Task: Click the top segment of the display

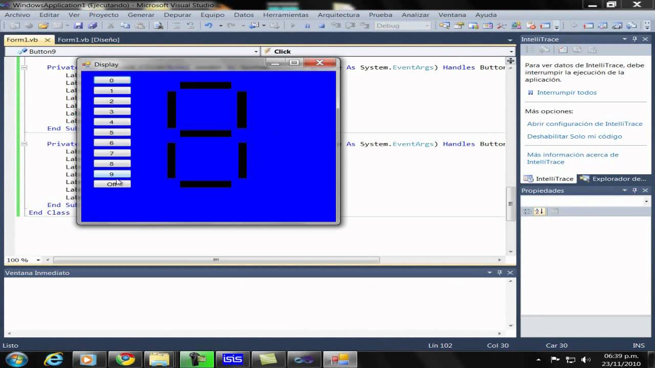Action: (206, 85)
